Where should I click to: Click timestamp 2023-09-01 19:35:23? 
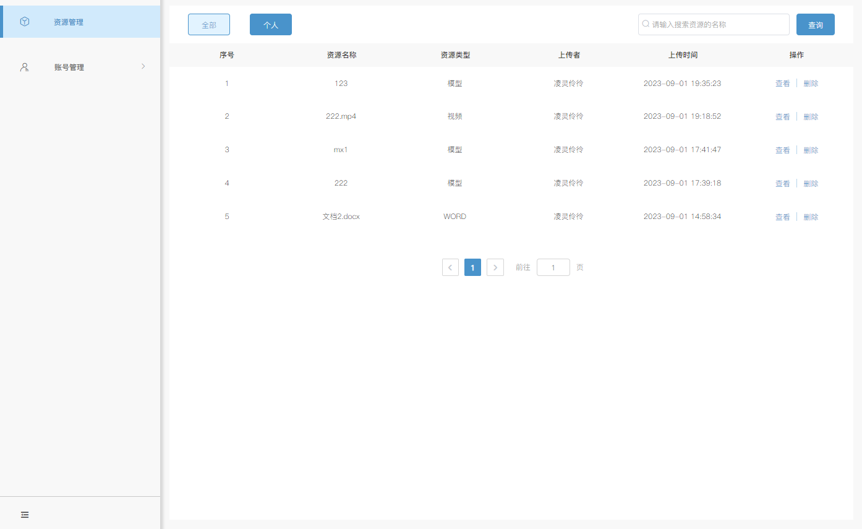click(x=682, y=83)
